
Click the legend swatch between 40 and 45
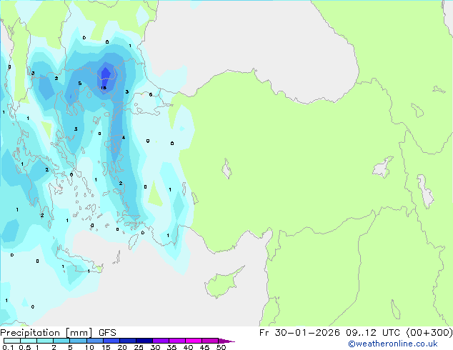point(194,341)
